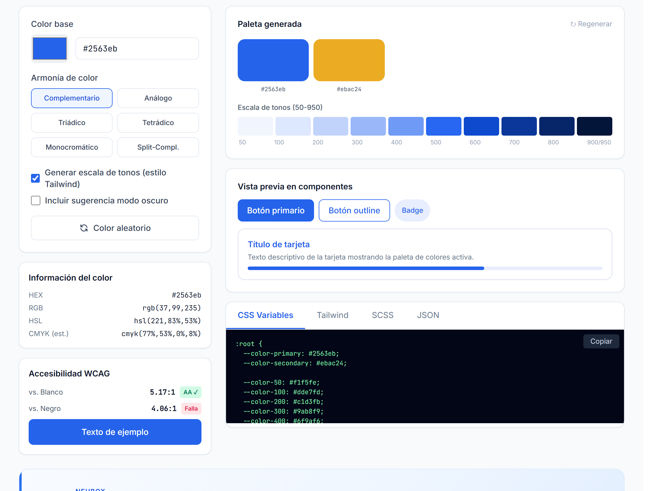Click the AA ✓ contrast badge

[190, 392]
